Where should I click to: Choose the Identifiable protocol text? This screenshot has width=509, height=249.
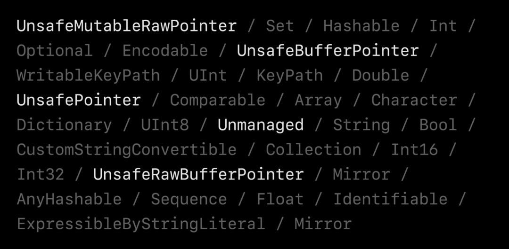[x=390, y=199]
